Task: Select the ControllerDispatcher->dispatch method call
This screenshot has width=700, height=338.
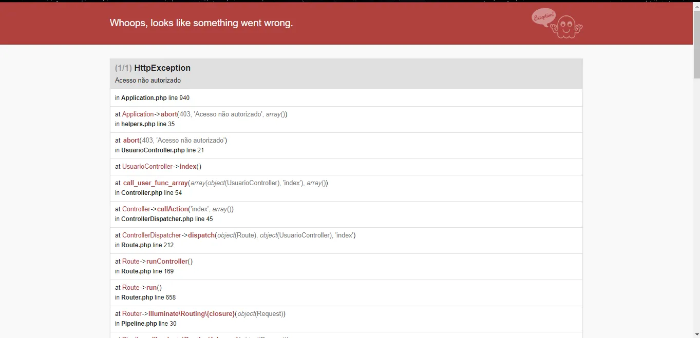Action: [x=168, y=235]
